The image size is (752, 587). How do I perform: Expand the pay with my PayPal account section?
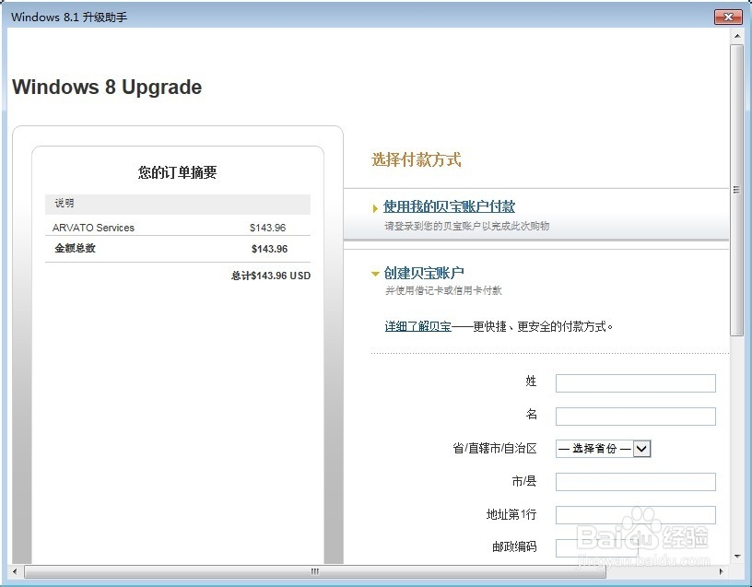[375, 208]
